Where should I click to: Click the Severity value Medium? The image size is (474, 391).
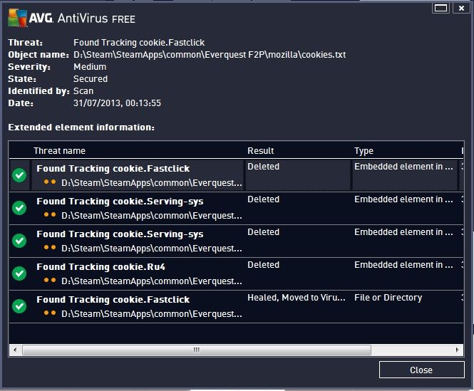pyautogui.click(x=90, y=67)
